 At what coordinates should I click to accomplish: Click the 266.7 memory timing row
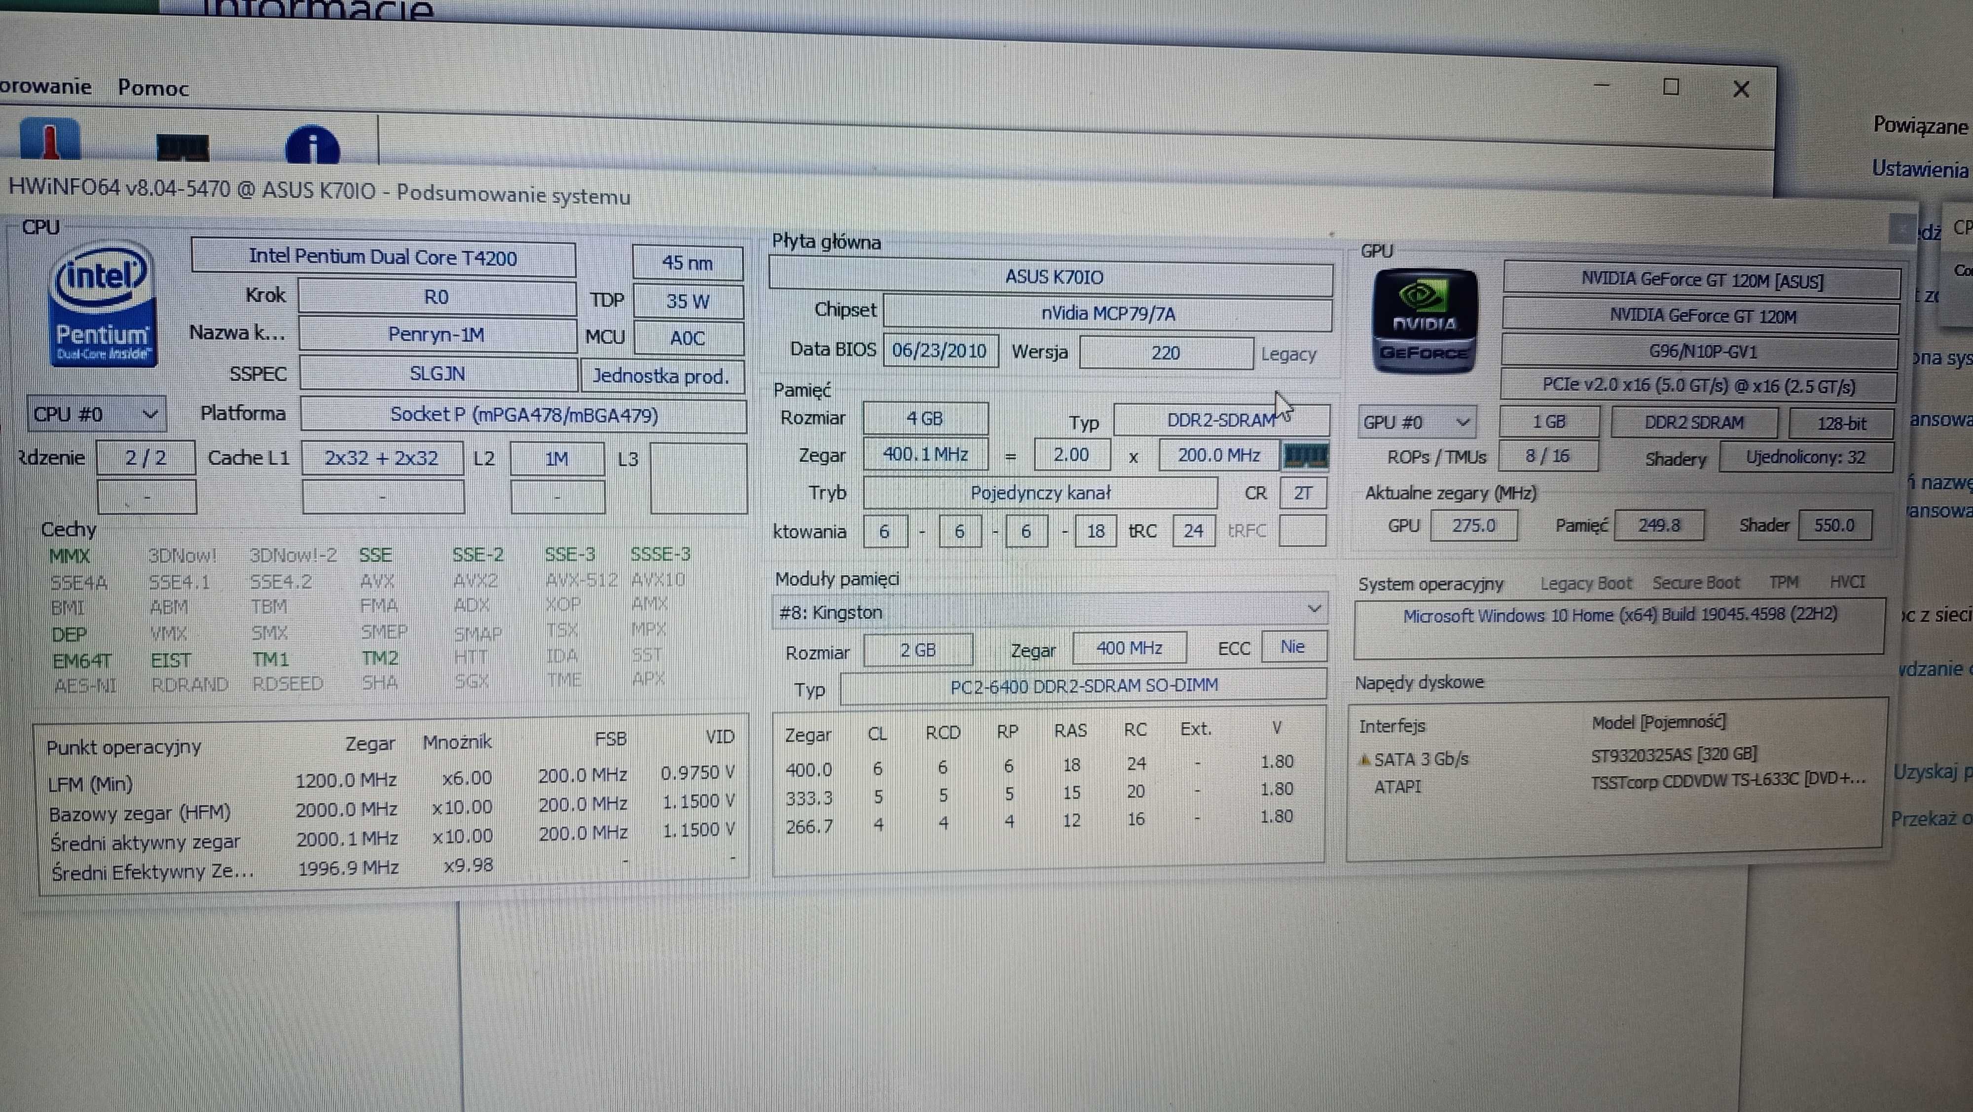coord(1039,822)
